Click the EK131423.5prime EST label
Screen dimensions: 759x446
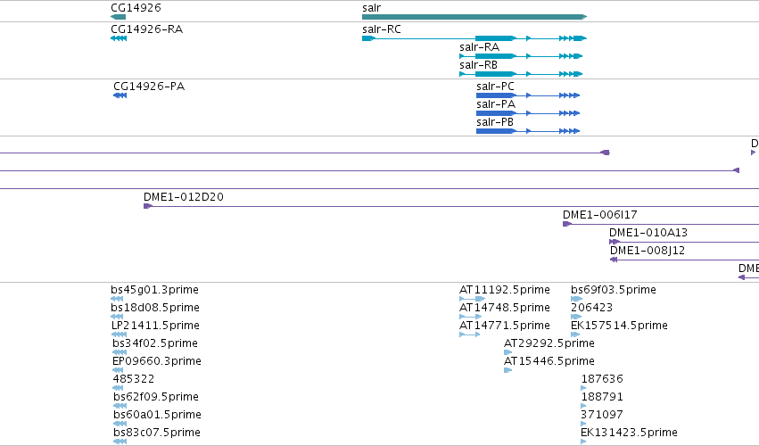(x=629, y=433)
